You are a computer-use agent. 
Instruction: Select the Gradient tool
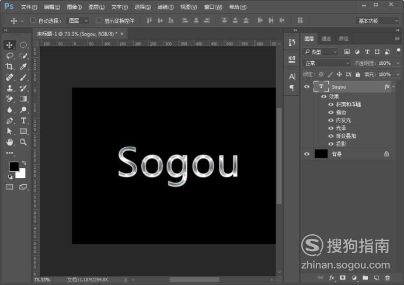tap(23, 99)
